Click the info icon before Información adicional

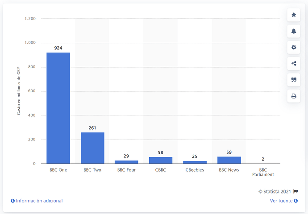click(x=13, y=201)
